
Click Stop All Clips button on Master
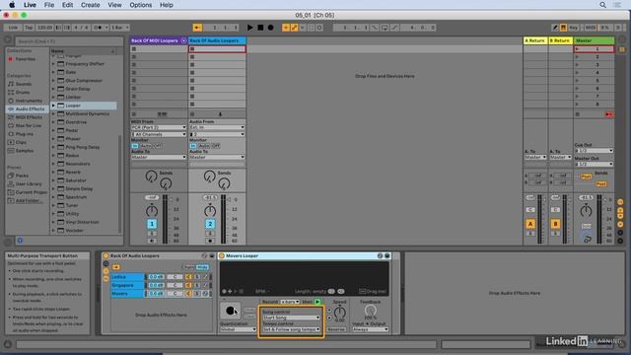578,114
